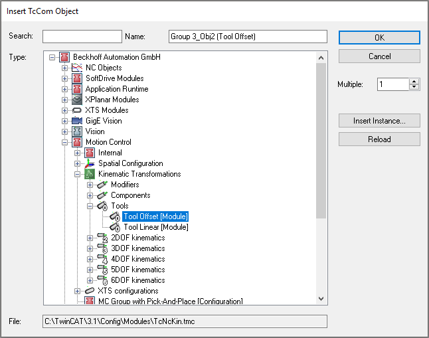The height and width of the screenshot is (338, 429).
Task: Click the XPlanar Modules icon
Action: click(x=77, y=100)
